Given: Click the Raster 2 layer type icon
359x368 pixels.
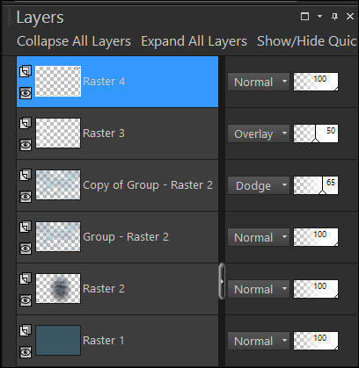Looking at the screenshot, I should 26,278.
